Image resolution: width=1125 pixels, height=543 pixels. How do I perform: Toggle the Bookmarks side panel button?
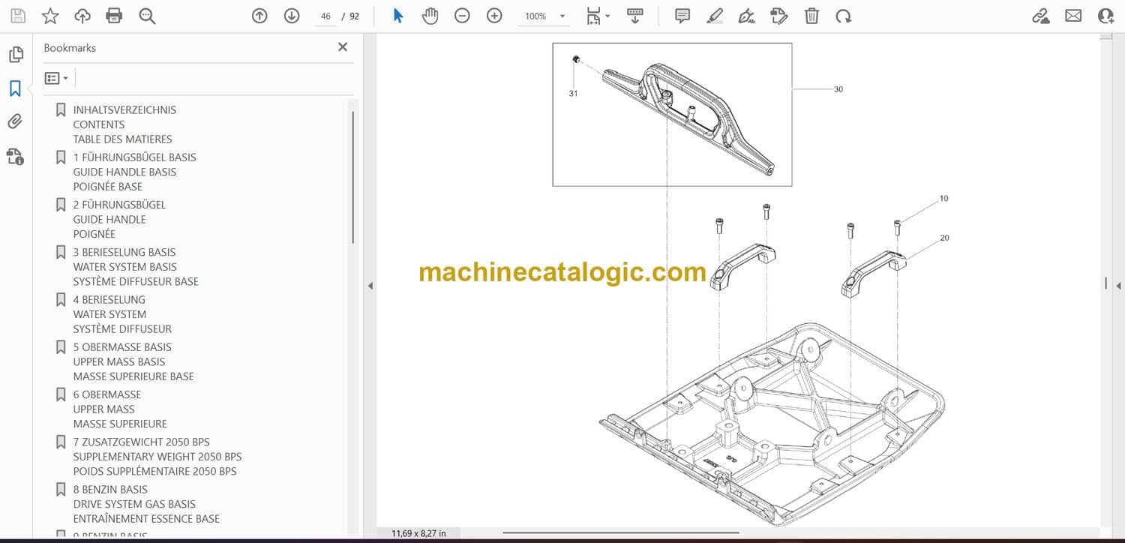(15, 88)
